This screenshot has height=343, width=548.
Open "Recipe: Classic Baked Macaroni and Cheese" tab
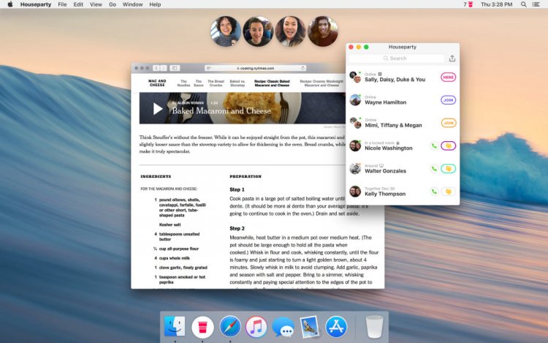[x=272, y=83]
